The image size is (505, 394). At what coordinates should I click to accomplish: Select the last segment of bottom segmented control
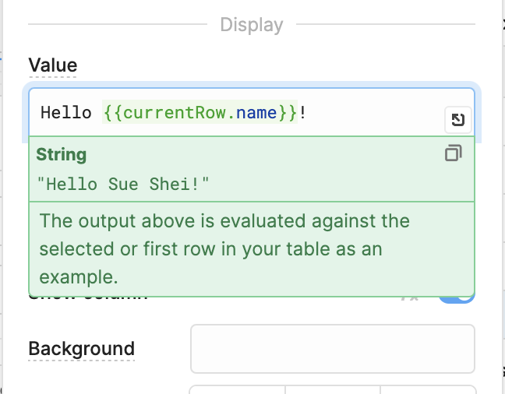click(427, 389)
